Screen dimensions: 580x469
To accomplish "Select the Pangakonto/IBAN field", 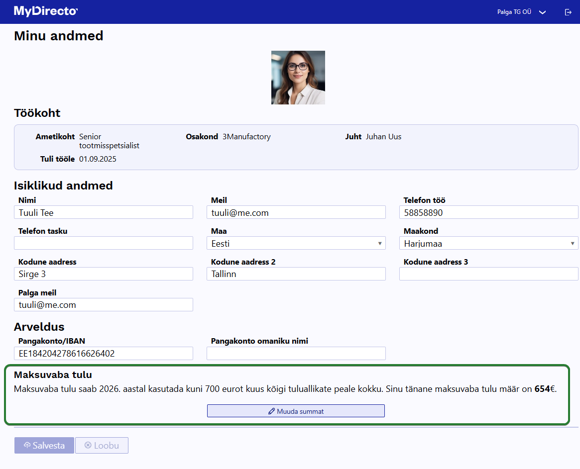I will click(x=104, y=354).
